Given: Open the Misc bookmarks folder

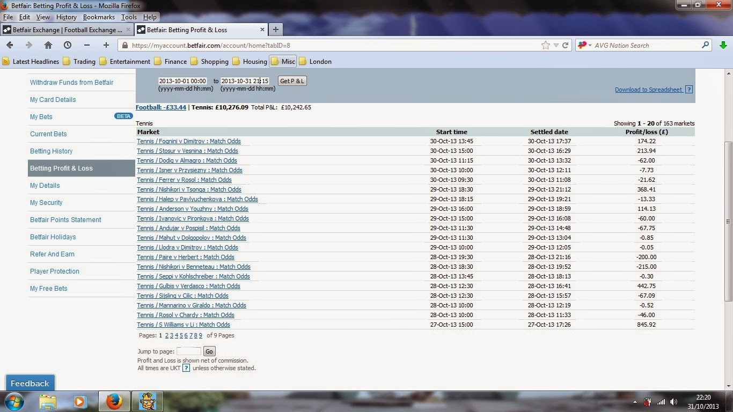Looking at the screenshot, I should point(283,61).
